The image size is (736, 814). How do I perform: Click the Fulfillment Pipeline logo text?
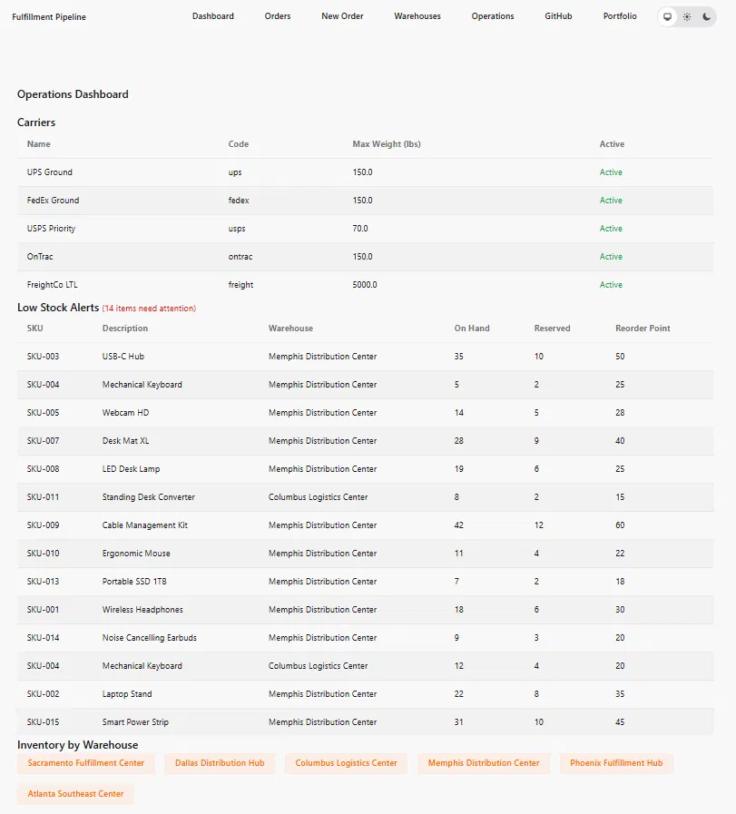pyautogui.click(x=49, y=16)
